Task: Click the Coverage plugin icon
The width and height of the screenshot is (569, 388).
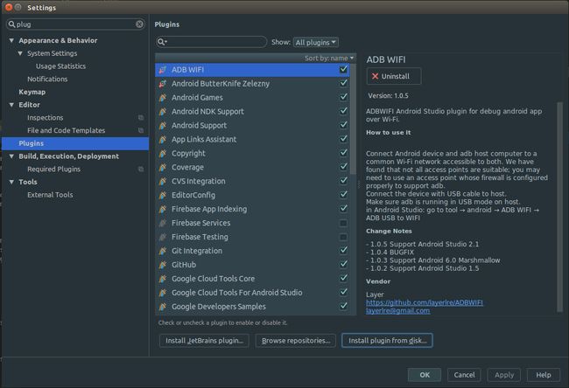Action: [x=163, y=168]
